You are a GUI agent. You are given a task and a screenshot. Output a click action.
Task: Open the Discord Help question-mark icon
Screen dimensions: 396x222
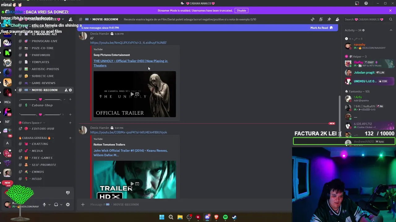366,3
